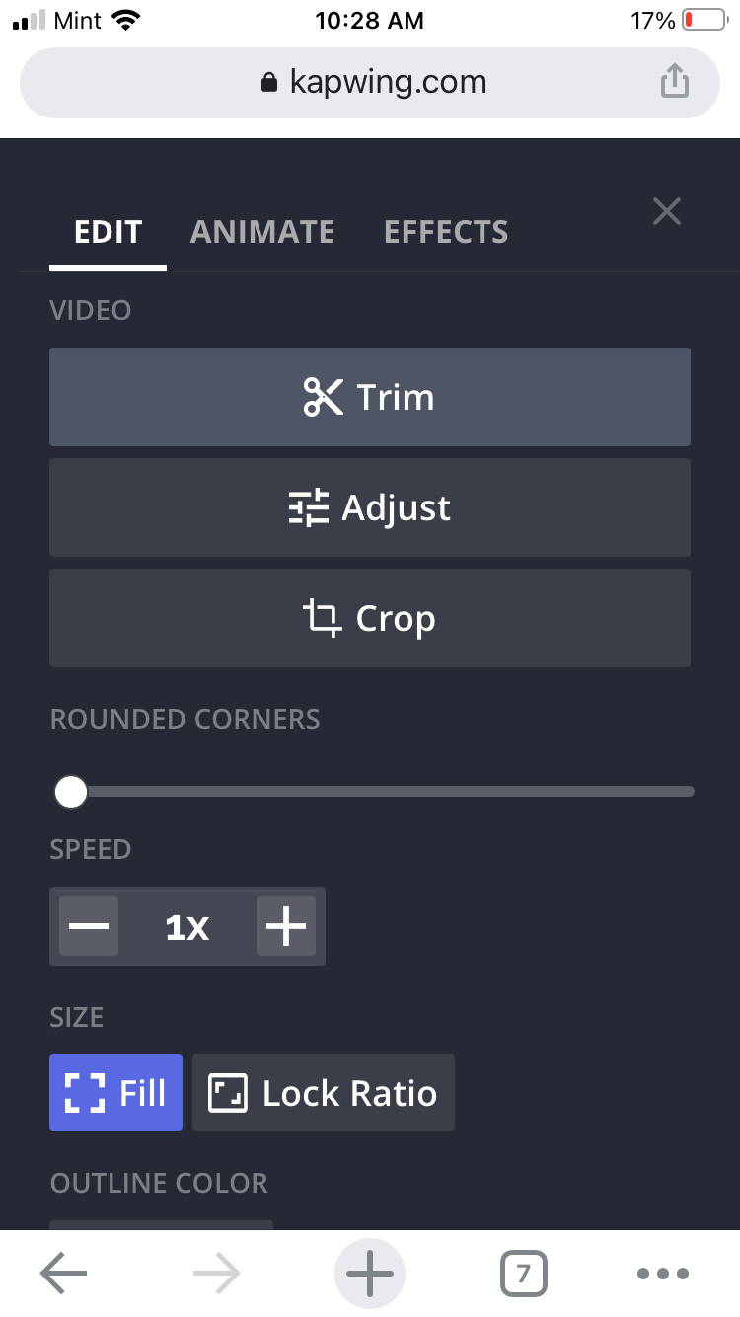Click the scissors Trim icon
This screenshot has width=740, height=1317.
pyautogui.click(x=324, y=397)
